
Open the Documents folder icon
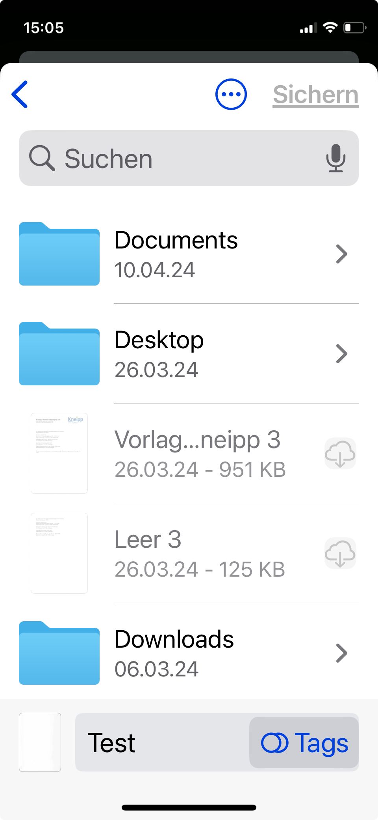pyautogui.click(x=59, y=254)
